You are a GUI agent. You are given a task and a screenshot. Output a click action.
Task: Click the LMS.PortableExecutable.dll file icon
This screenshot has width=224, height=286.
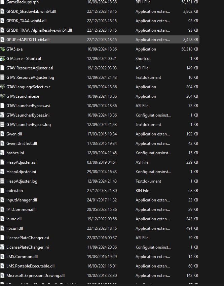point(2,266)
